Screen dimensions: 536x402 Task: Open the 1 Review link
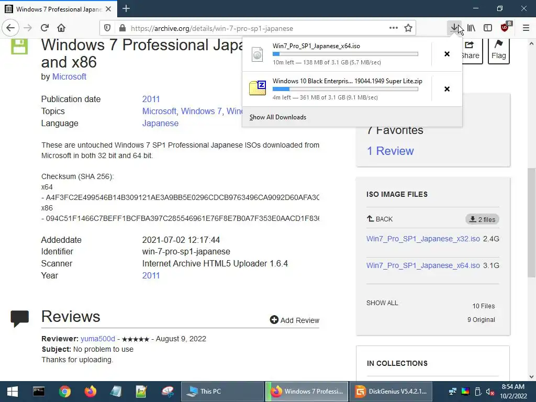coord(390,151)
